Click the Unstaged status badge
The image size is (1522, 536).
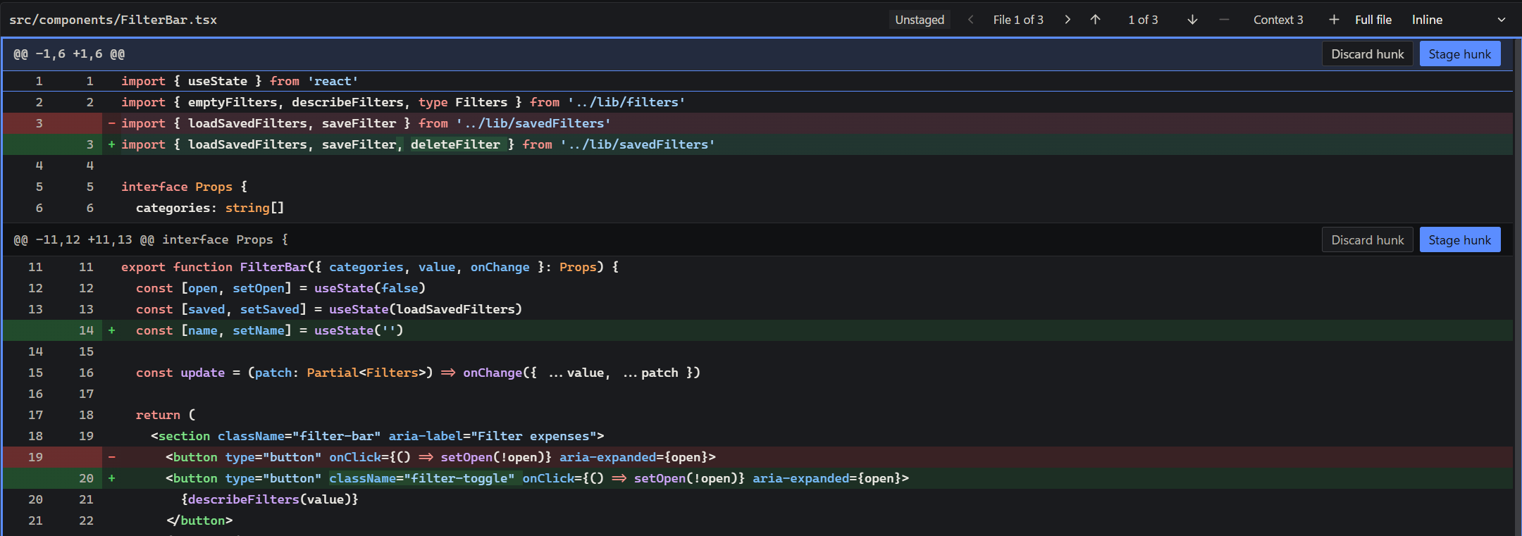(920, 20)
